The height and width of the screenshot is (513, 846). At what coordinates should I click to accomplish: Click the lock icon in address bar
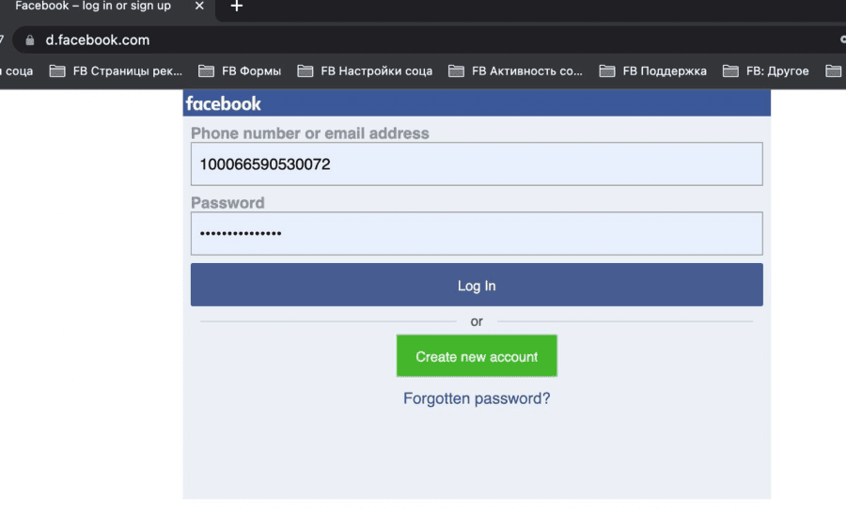(30, 39)
